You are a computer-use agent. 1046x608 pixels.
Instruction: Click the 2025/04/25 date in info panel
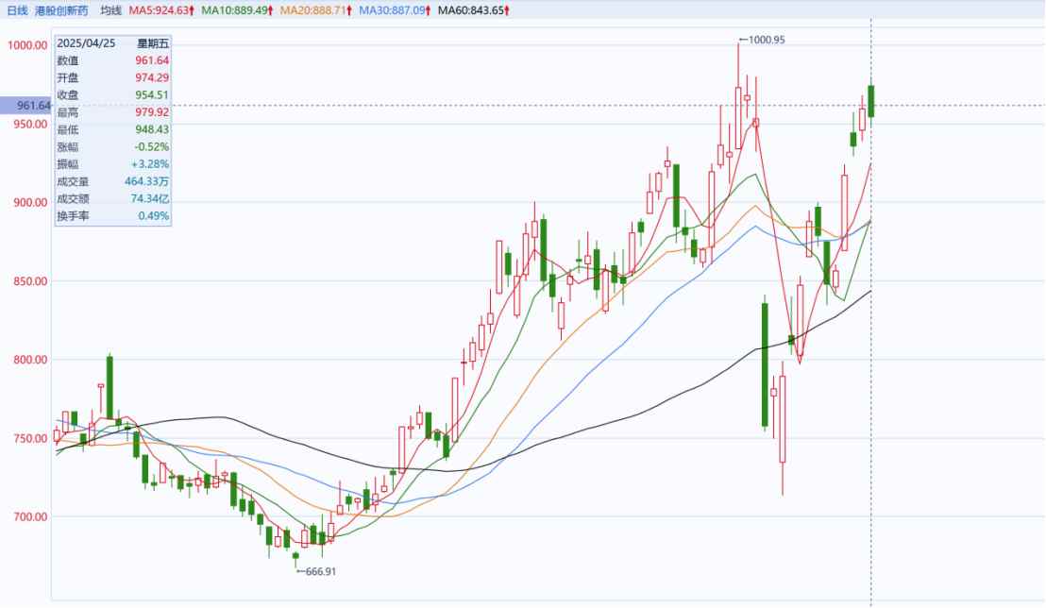point(86,43)
